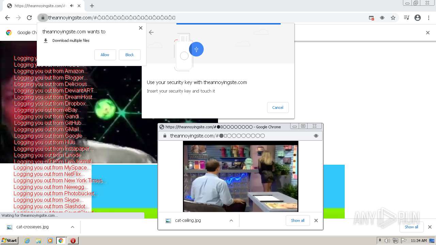Click the network icon in the system tray
Screen dimensions: 436x245
point(395,241)
